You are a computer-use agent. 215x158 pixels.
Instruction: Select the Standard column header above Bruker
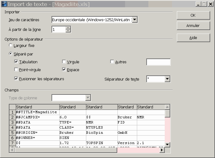click(127, 107)
